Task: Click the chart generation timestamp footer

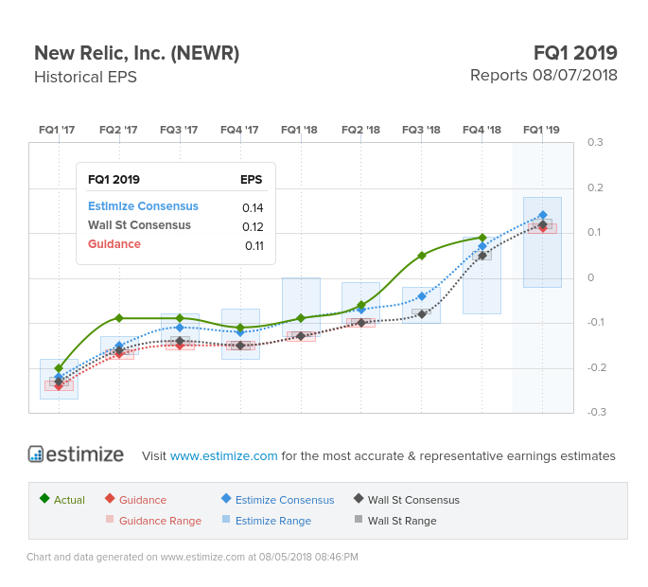Action: [x=192, y=557]
